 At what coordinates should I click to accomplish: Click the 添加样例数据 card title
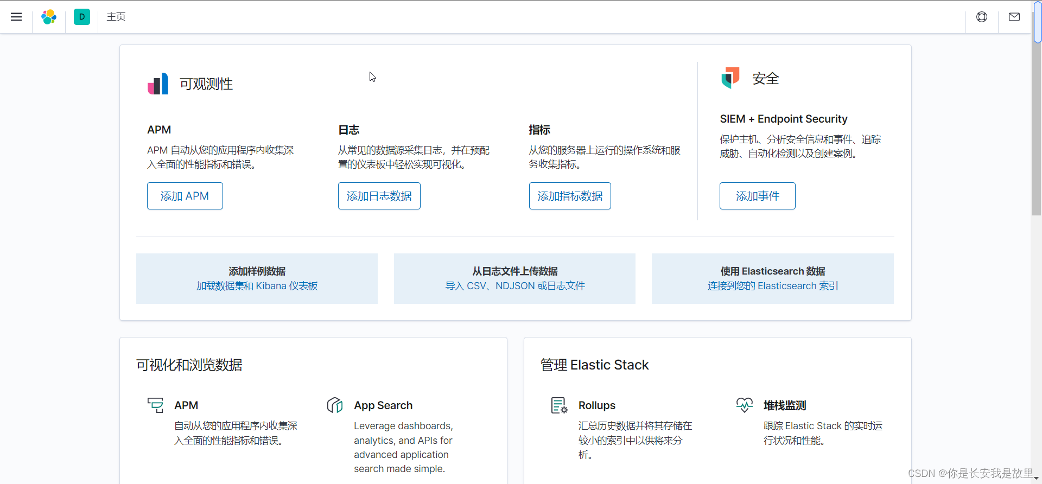[257, 271]
